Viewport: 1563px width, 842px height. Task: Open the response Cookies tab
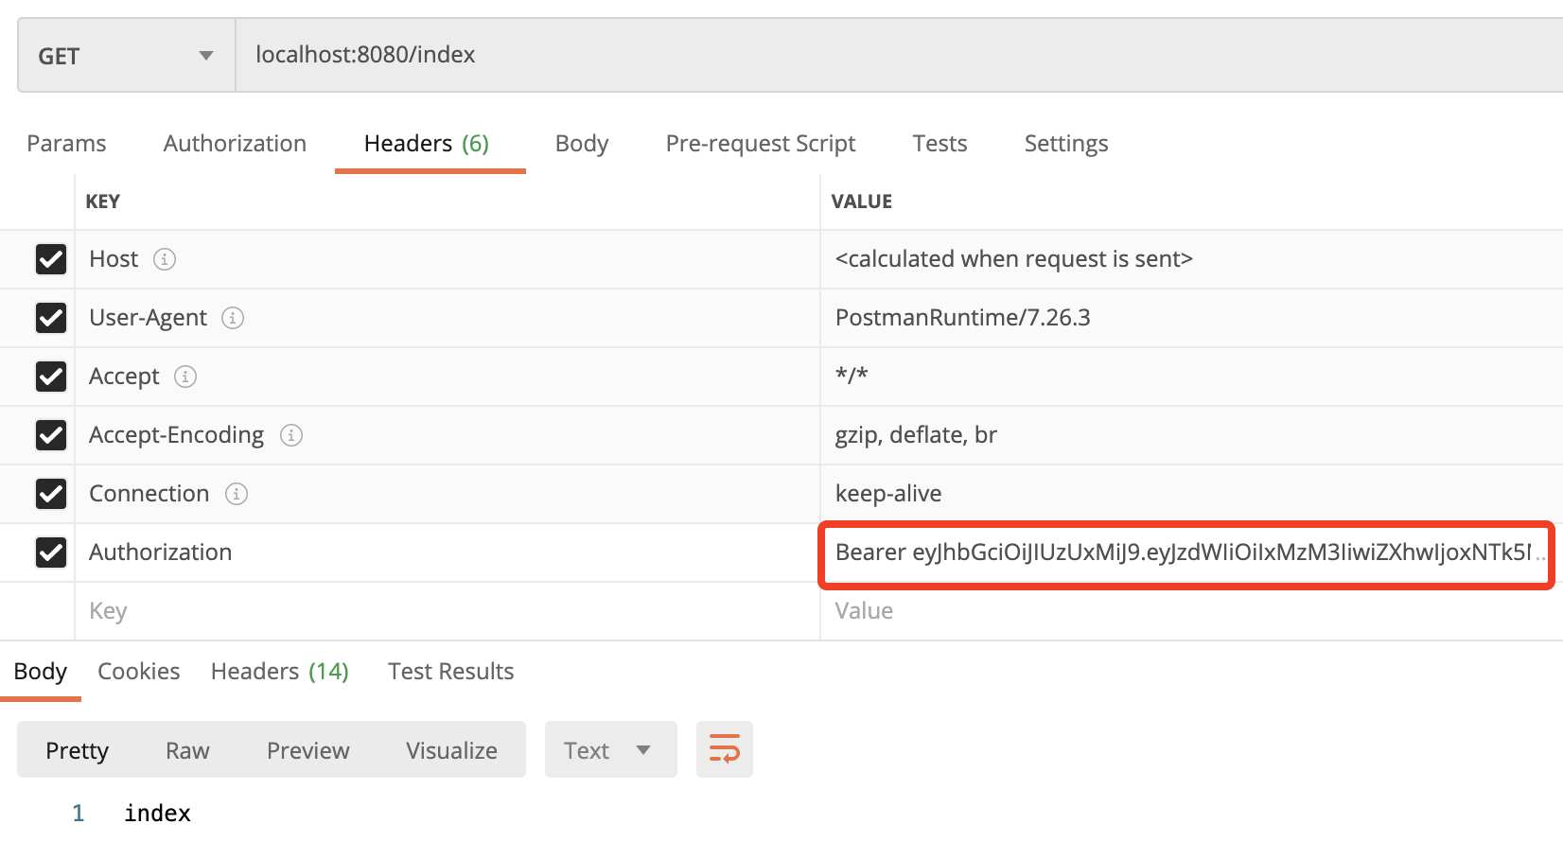point(138,672)
